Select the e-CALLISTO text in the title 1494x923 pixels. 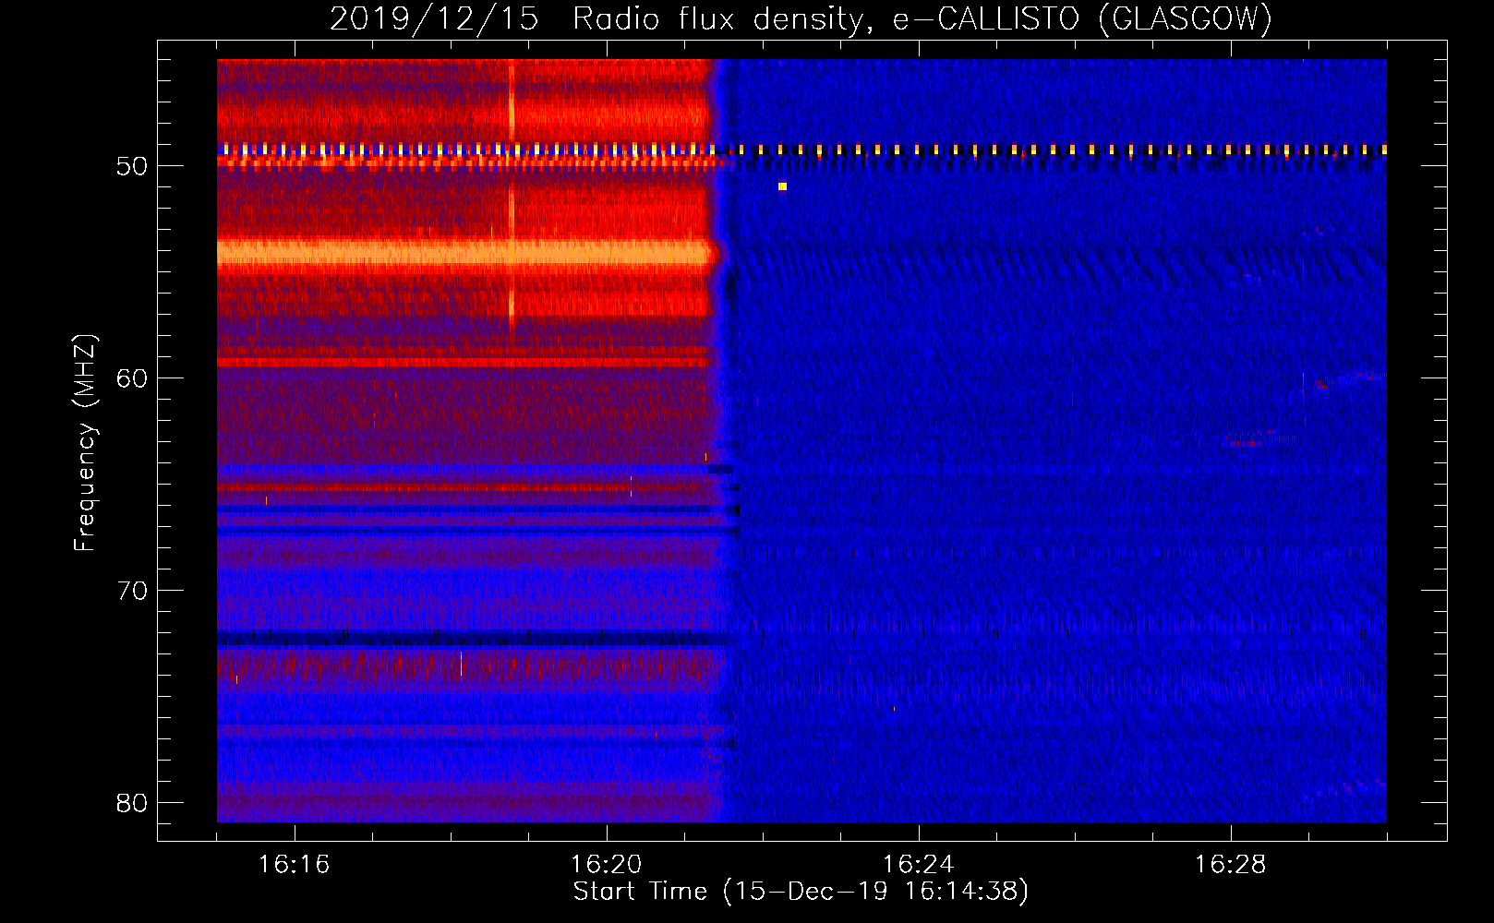point(985,18)
